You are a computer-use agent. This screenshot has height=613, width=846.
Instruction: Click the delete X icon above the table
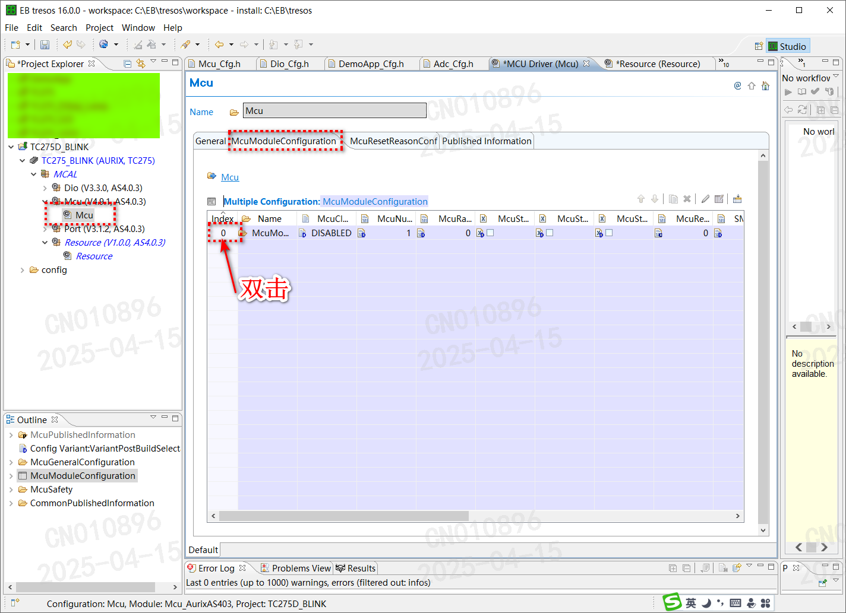[687, 199]
